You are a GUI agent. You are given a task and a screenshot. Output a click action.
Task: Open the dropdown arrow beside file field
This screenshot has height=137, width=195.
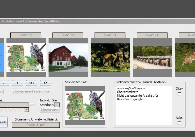[x=32, y=105]
